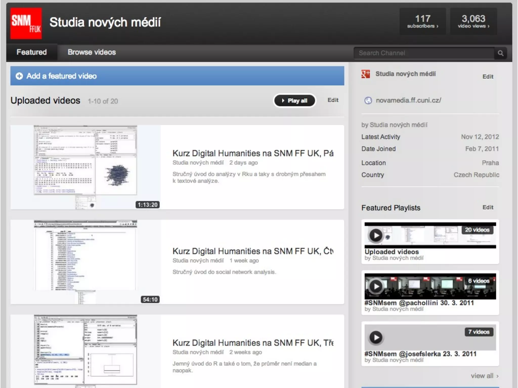Click Edit next to Uploaded videos

click(333, 100)
